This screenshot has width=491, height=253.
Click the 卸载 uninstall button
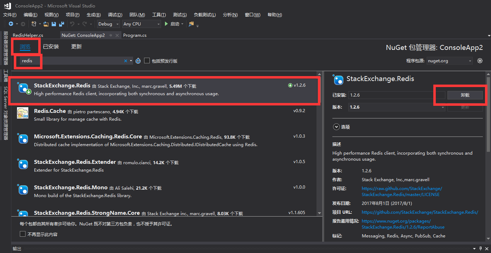point(465,95)
